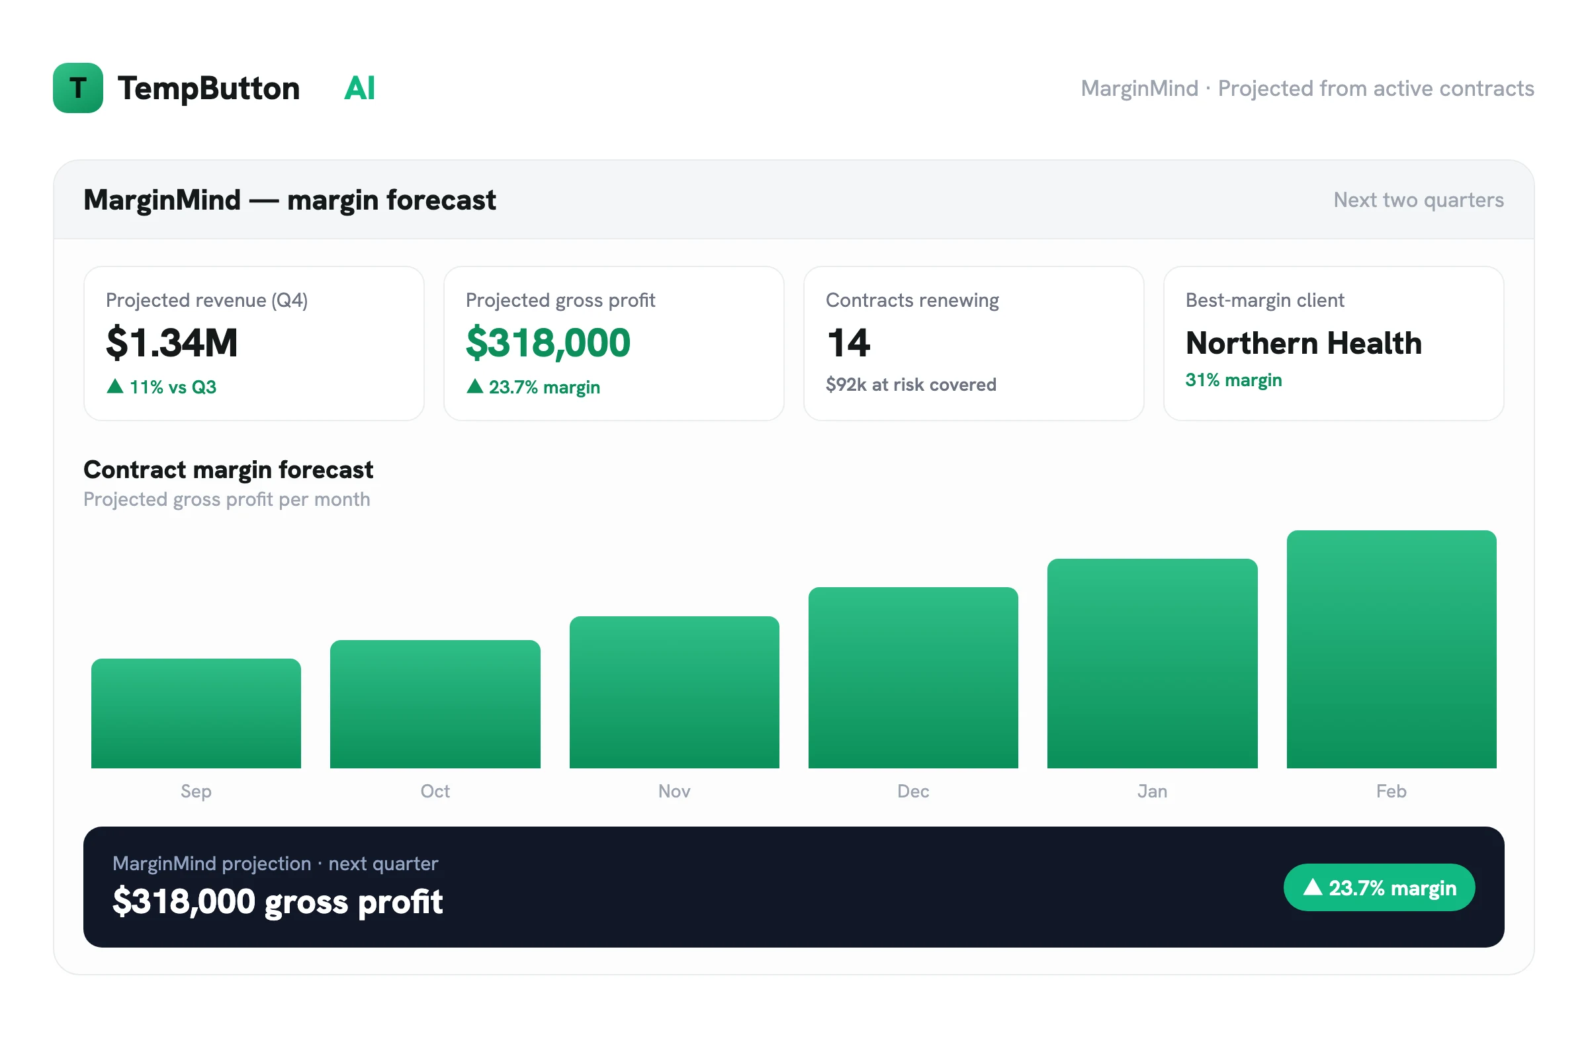Click the Projected gross profit per month subtitle
Image resolution: width=1588 pixels, height=1058 pixels.
[227, 499]
